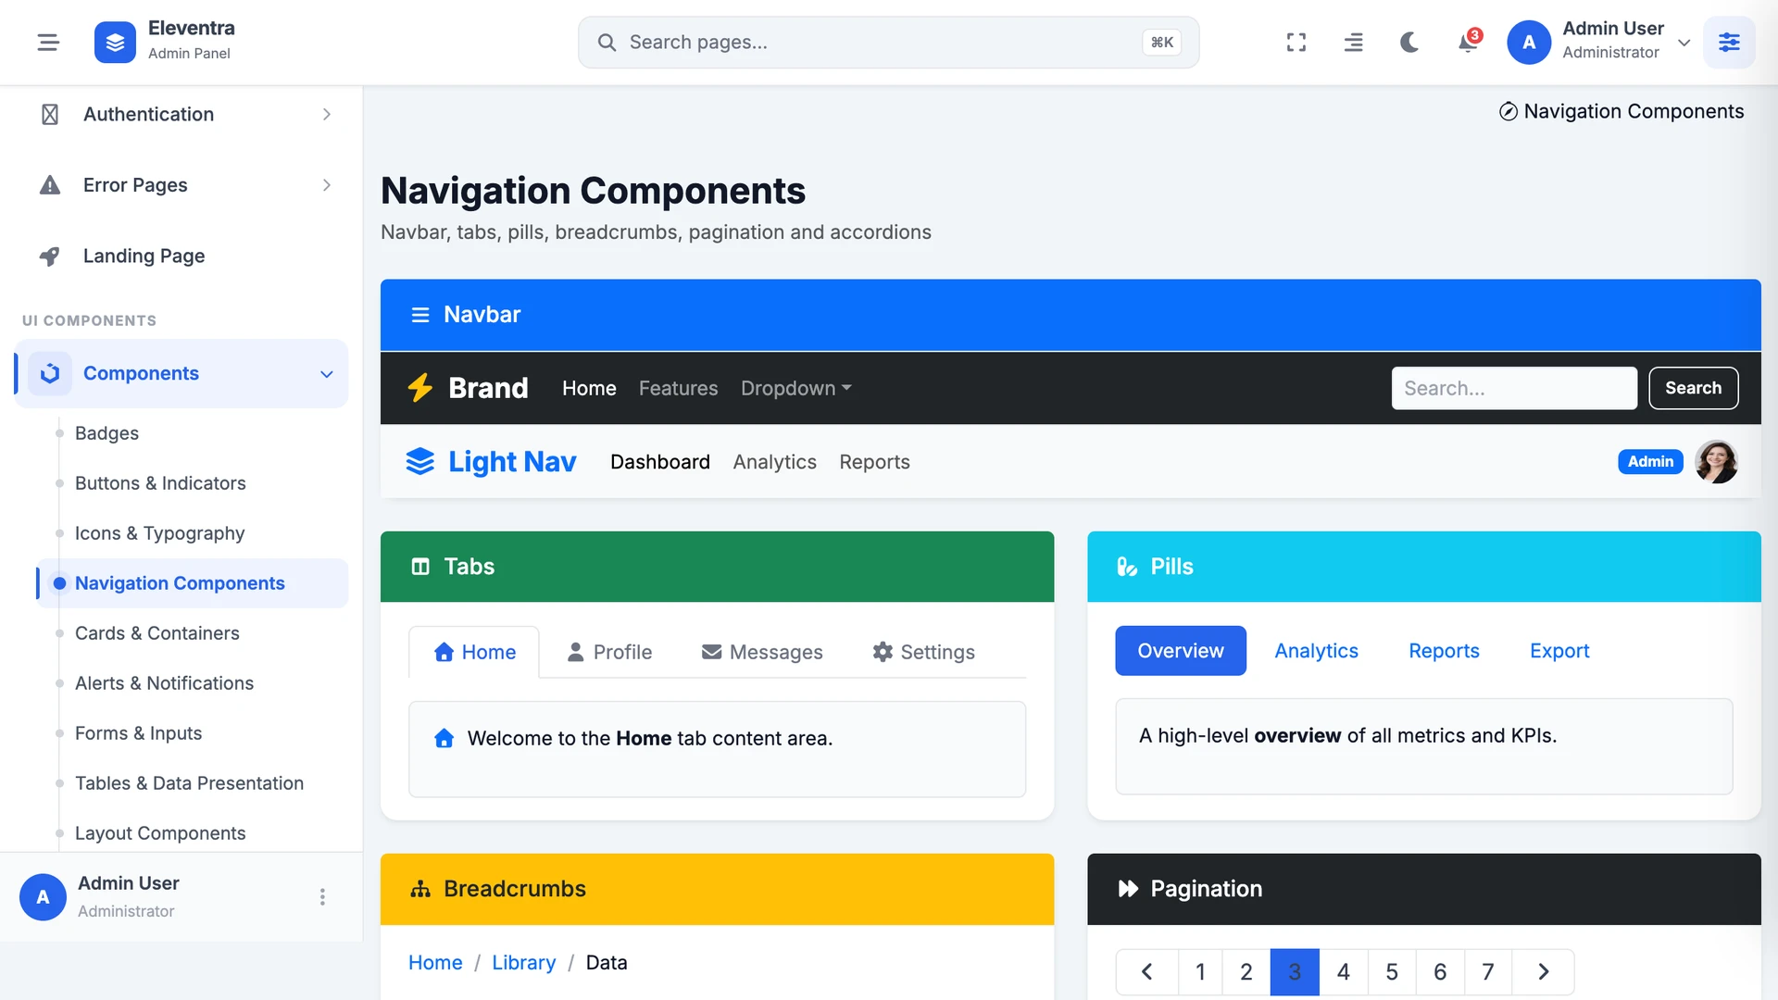The width and height of the screenshot is (1778, 1000).
Task: Focus the navbar Search... input
Action: coord(1514,388)
